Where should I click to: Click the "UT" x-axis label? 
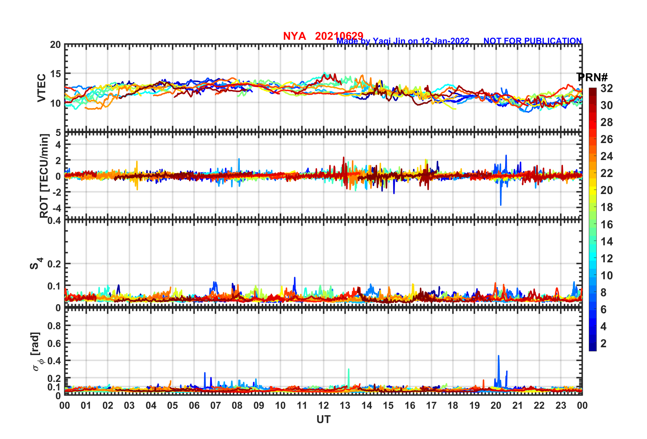click(x=323, y=420)
